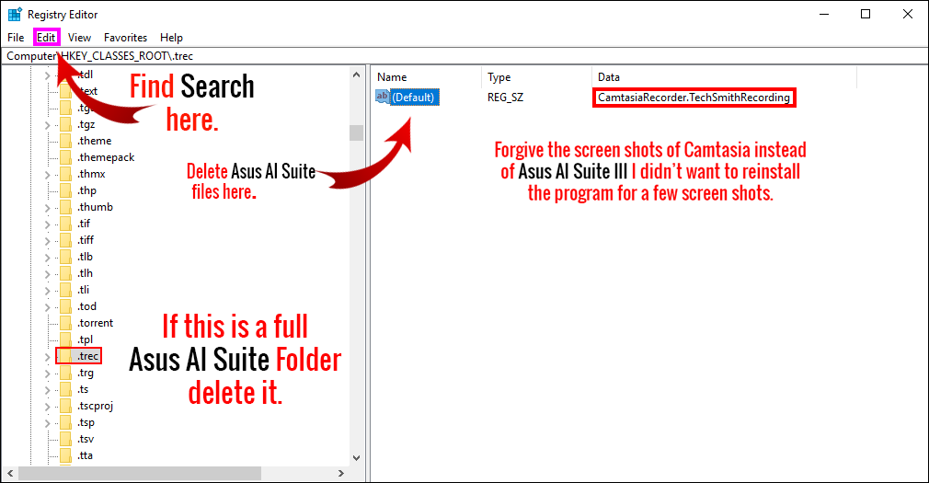Select the .trg key label

pos(86,373)
